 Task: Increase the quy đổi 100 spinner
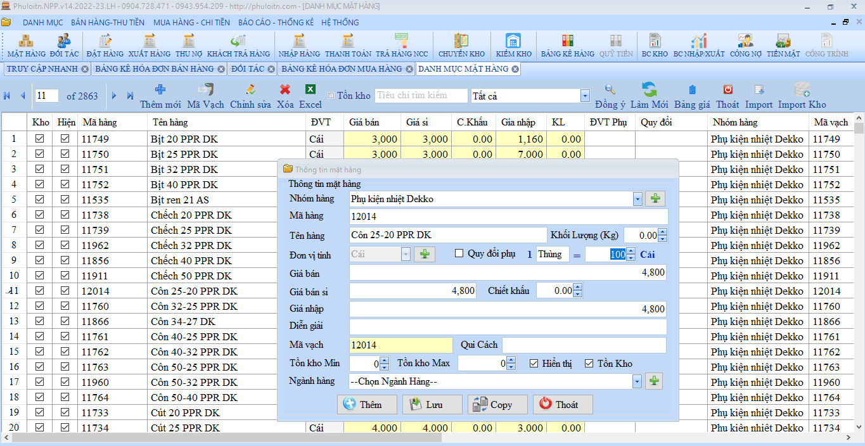[631, 251]
